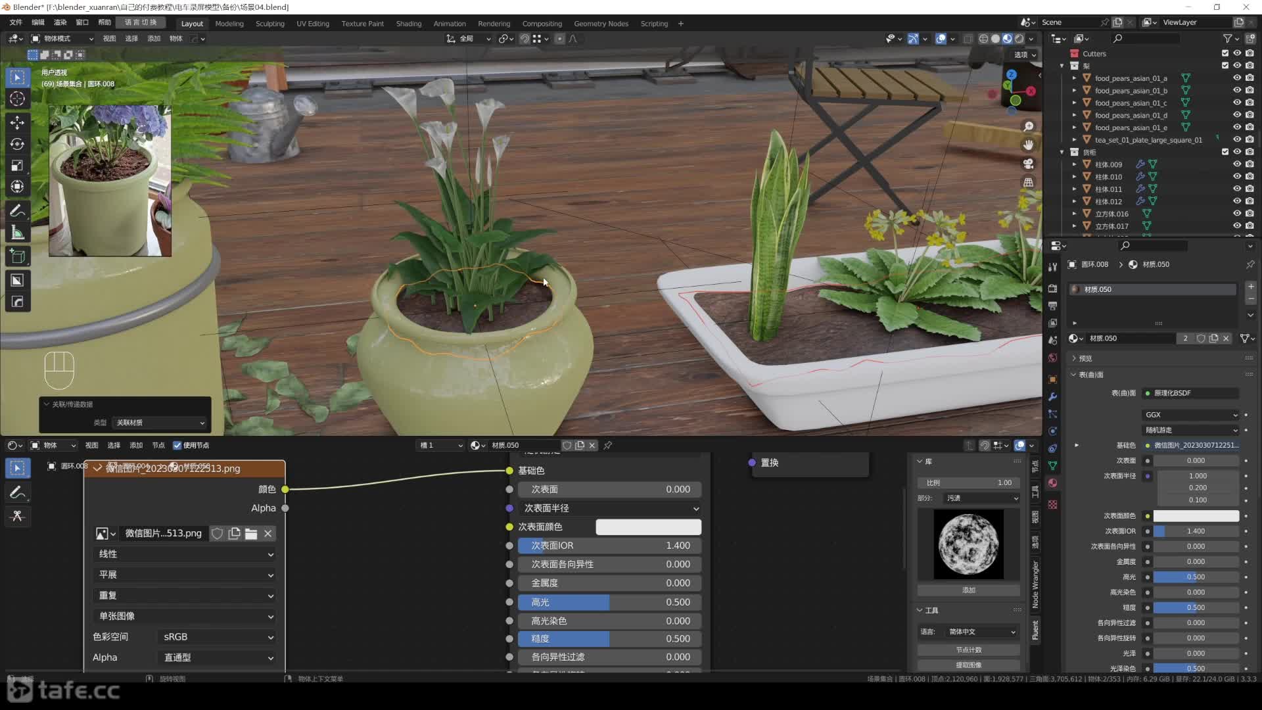This screenshot has height=710, width=1262.
Task: Switch to UV Editing workspace tab
Action: (x=313, y=24)
